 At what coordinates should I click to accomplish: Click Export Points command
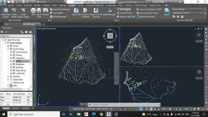click(124, 9)
